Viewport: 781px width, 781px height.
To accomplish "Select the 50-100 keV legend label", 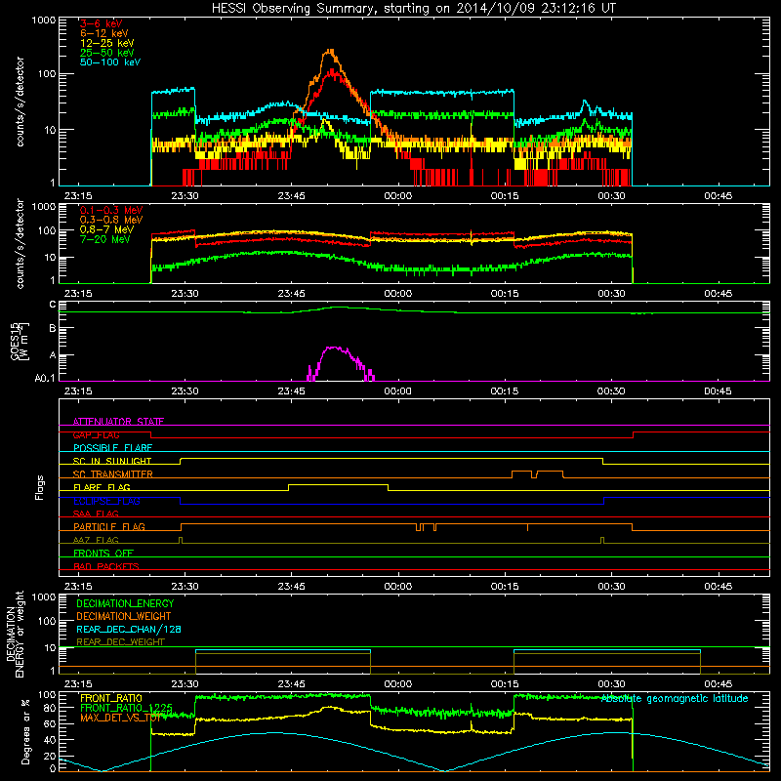I will 110,62.
